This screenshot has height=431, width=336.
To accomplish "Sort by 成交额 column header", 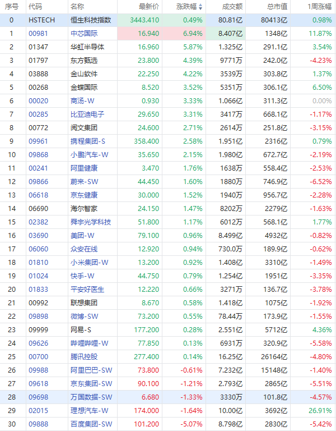I will click(x=232, y=7).
